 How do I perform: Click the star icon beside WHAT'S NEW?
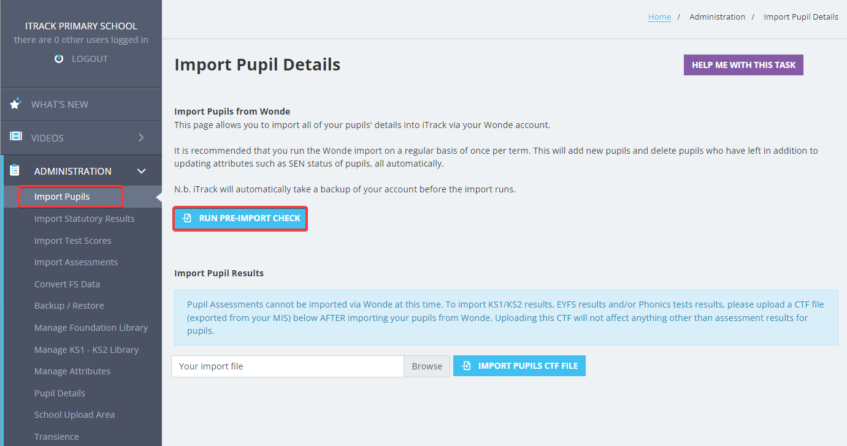(x=15, y=104)
